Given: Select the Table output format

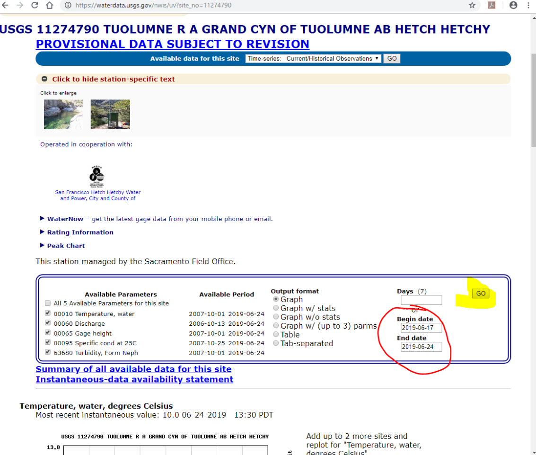Looking at the screenshot, I should click(276, 334).
